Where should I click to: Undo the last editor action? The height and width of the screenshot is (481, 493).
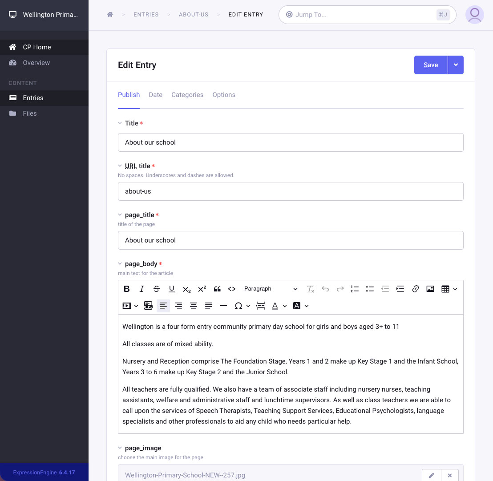click(x=325, y=289)
